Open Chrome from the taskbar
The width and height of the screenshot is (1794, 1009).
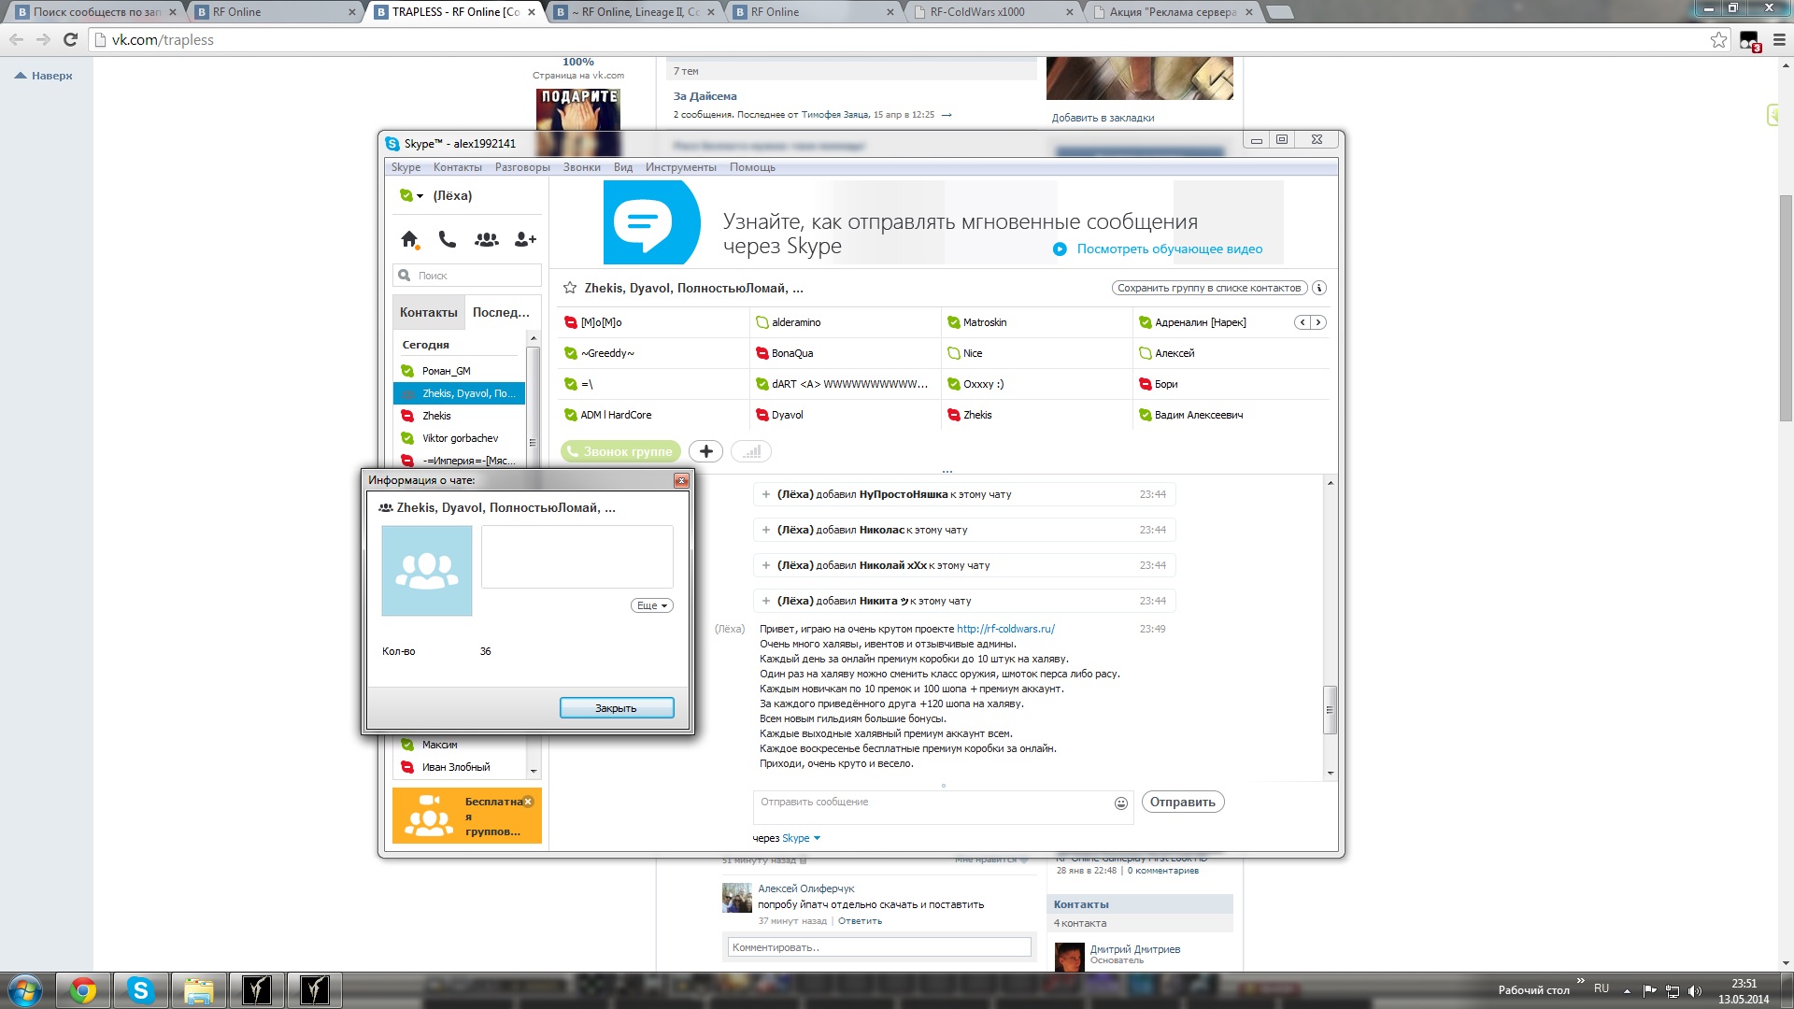pos(83,990)
